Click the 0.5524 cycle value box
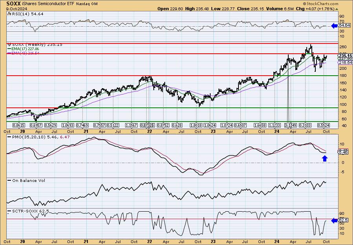Screen dimensions: 353x245 click(324, 125)
